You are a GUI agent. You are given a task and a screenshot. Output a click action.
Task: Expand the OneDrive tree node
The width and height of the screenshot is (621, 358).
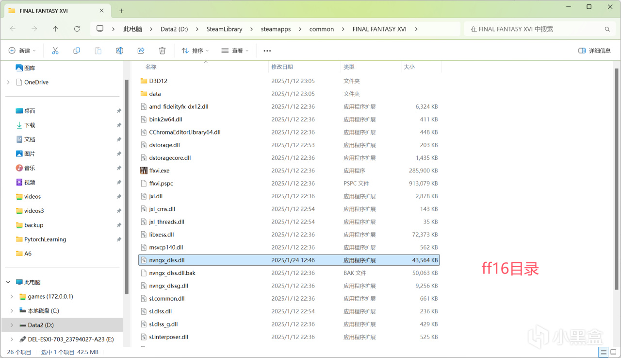pos(8,82)
